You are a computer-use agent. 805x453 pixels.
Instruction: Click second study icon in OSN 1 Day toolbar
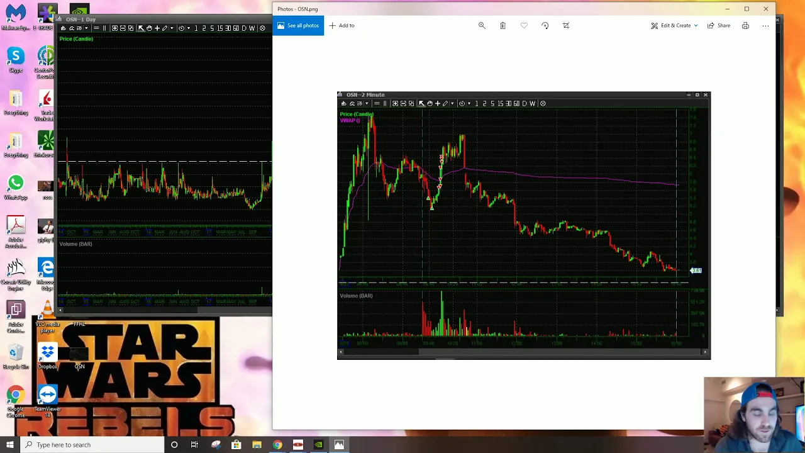coord(71,28)
